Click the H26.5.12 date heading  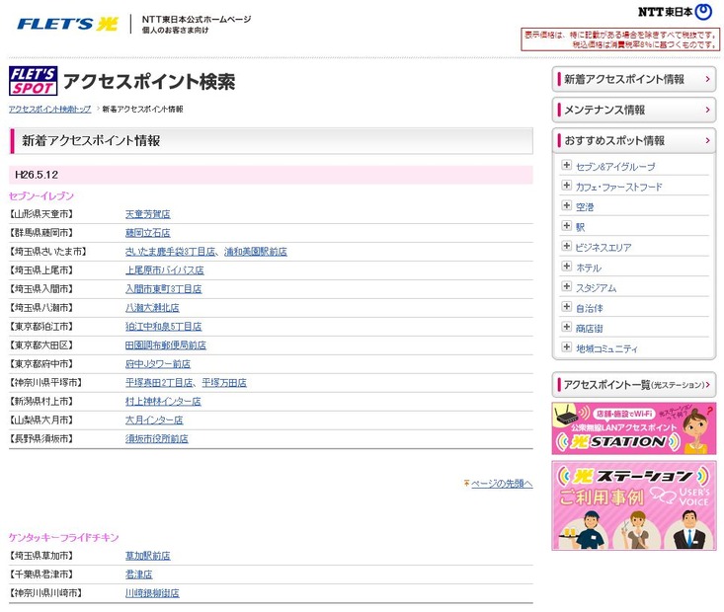point(37,175)
